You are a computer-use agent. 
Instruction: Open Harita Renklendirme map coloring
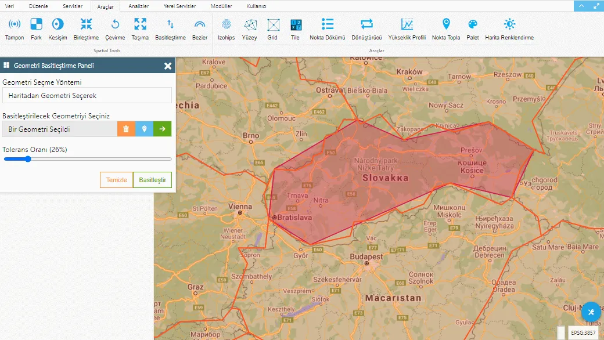tap(509, 29)
